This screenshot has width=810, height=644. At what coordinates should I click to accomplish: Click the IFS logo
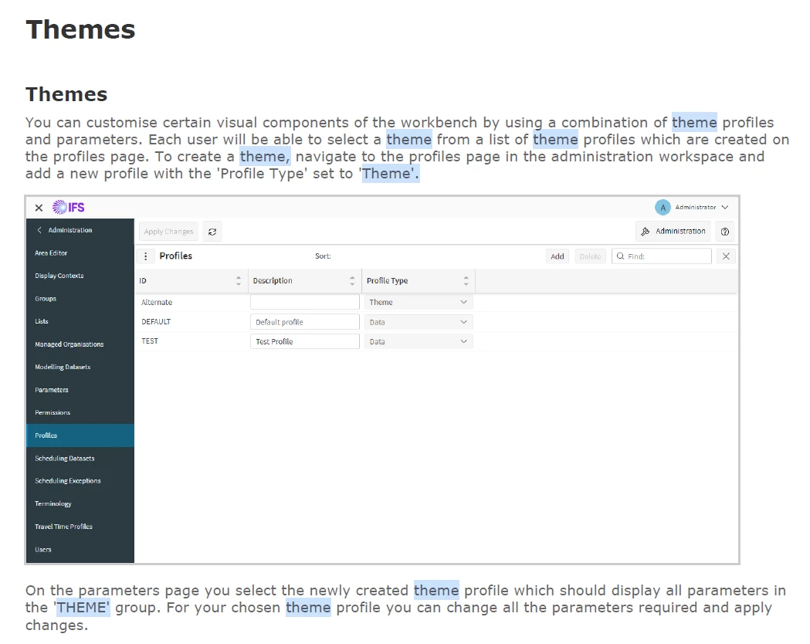(68, 208)
